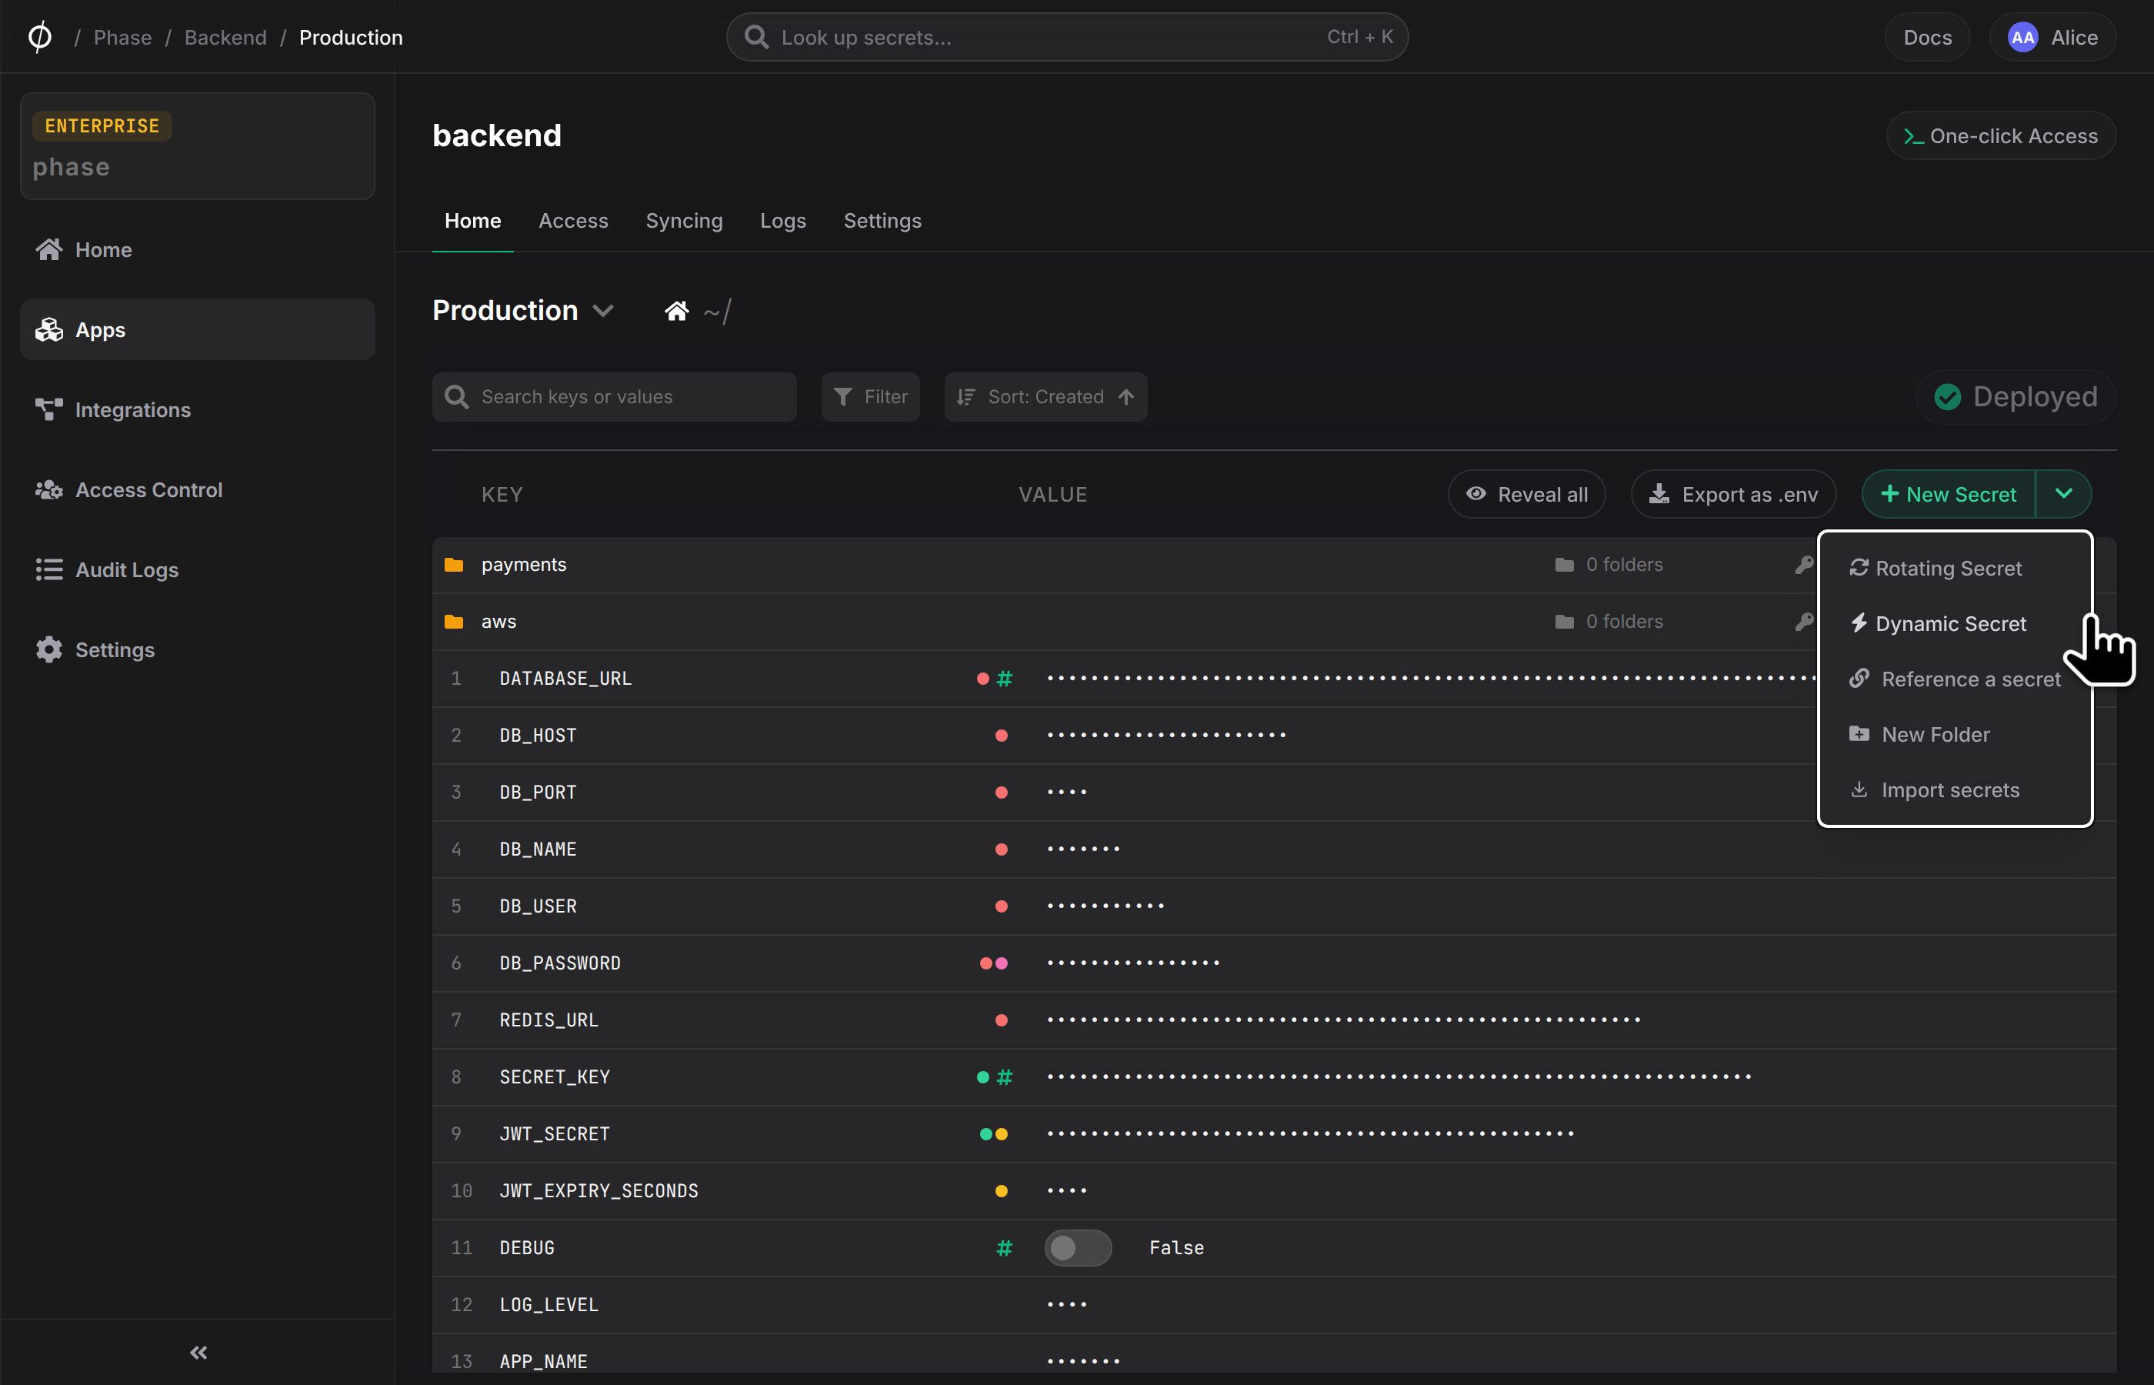Click the red tag dot on DB_HOST
This screenshot has width=2154, height=1385.
[1001, 736]
